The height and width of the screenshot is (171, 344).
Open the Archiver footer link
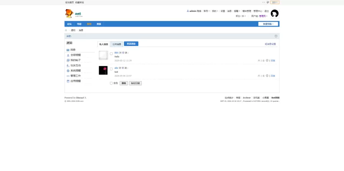click(x=247, y=98)
